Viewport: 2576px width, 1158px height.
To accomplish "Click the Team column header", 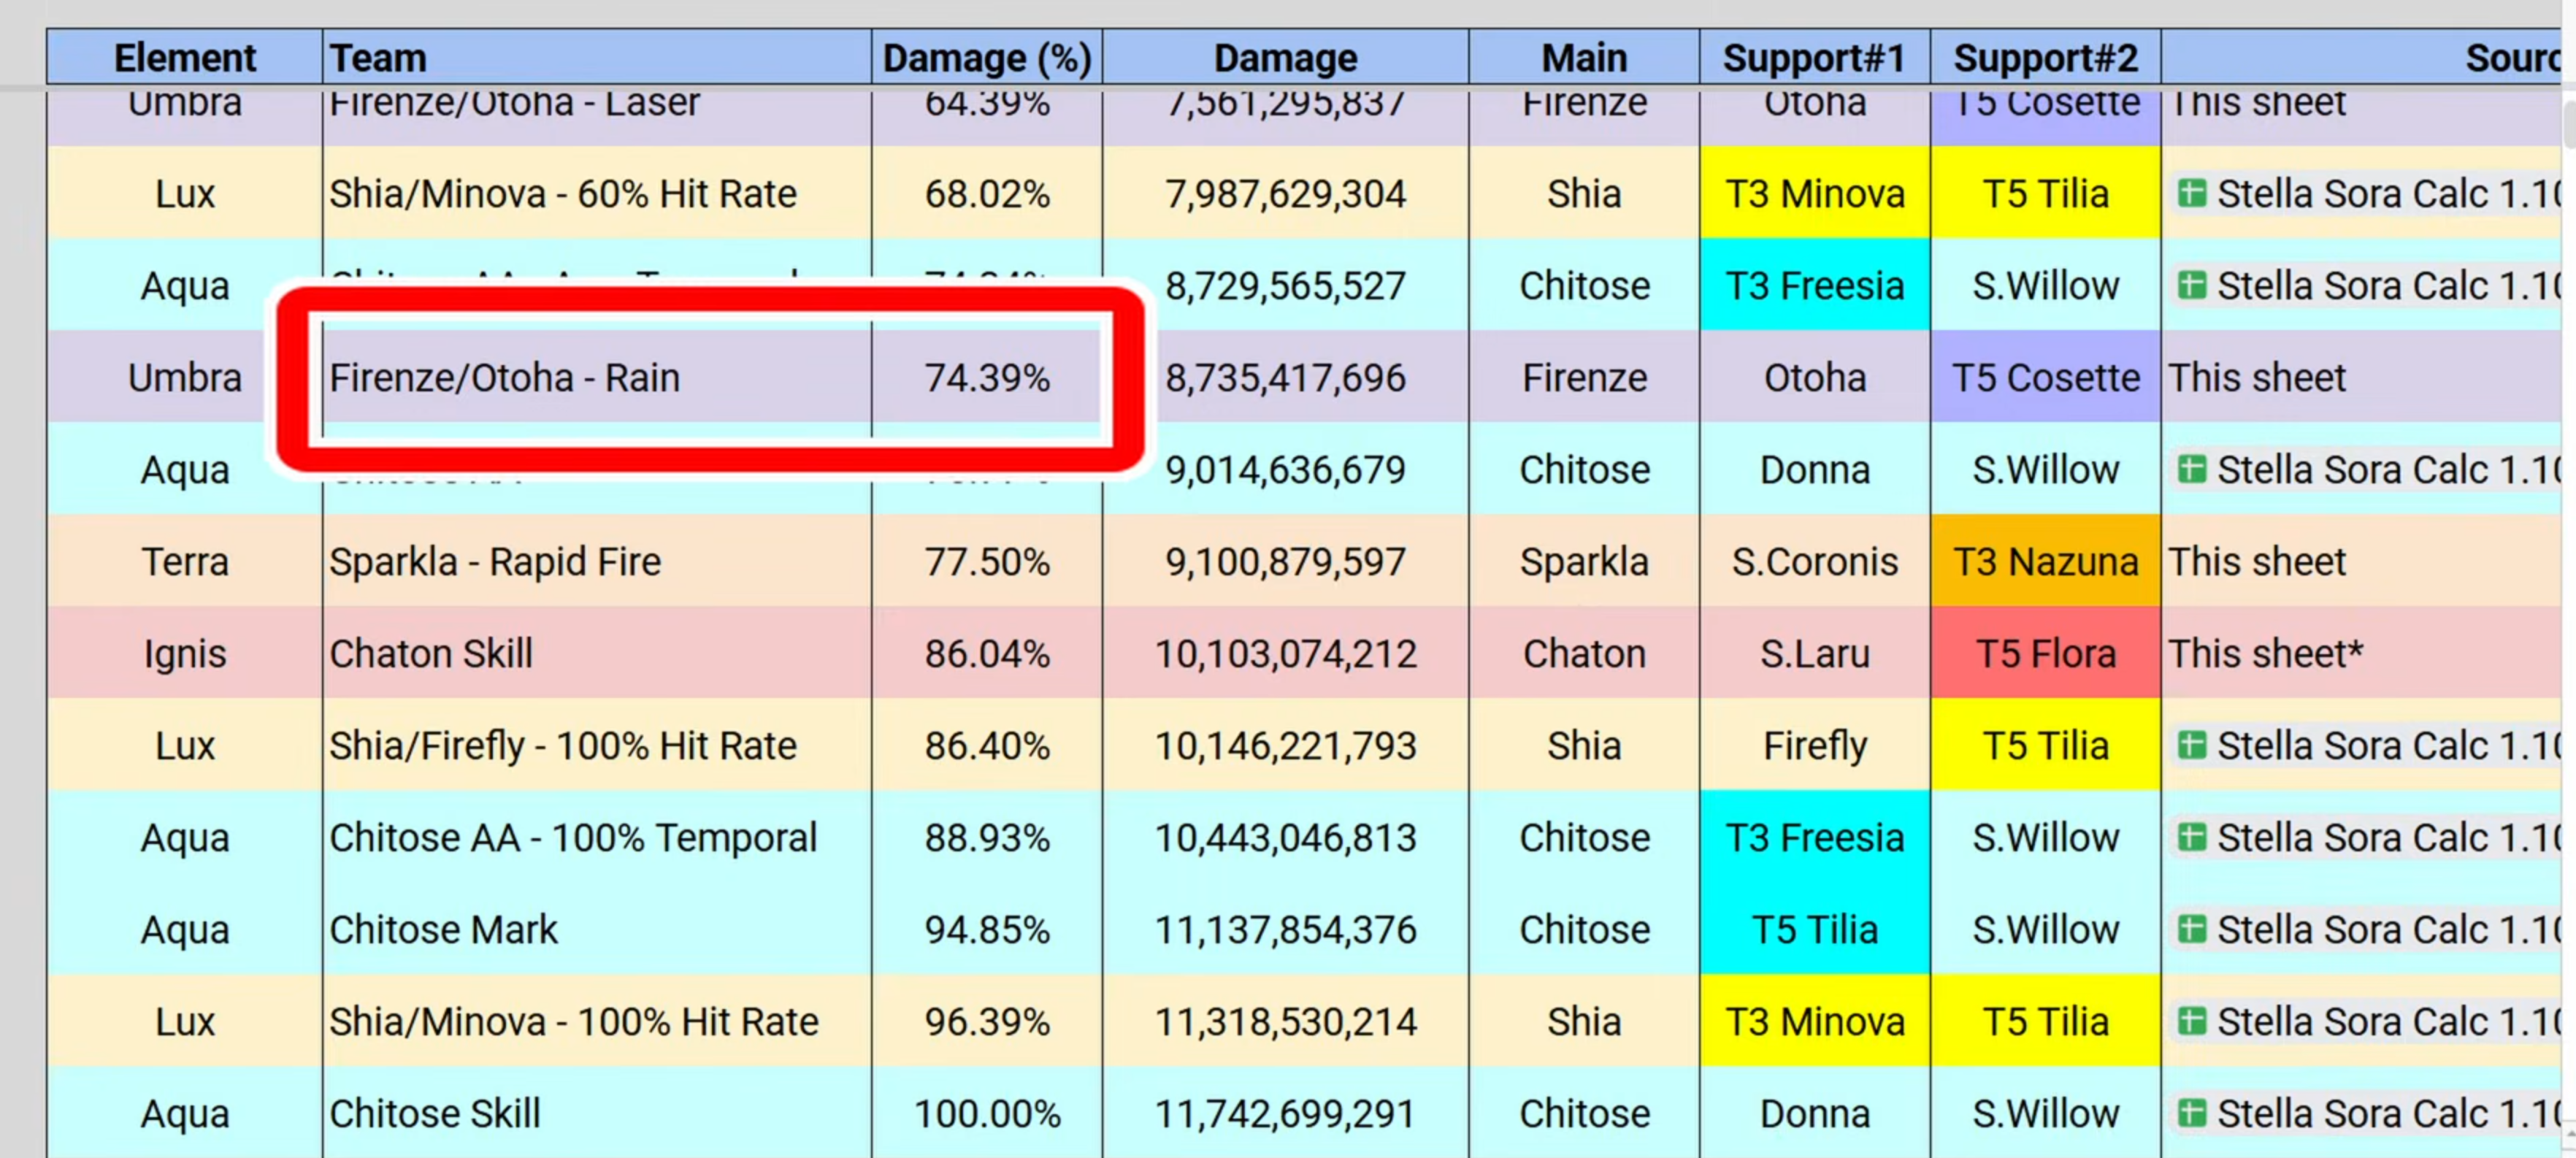I will (597, 58).
